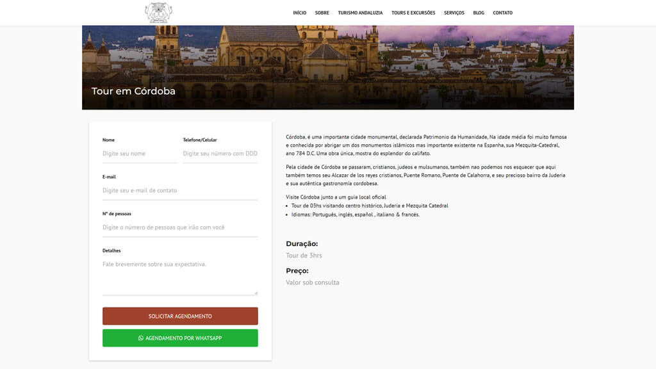Click the WhatsApp icon in green button
This screenshot has width=656, height=369.
pyautogui.click(x=141, y=338)
